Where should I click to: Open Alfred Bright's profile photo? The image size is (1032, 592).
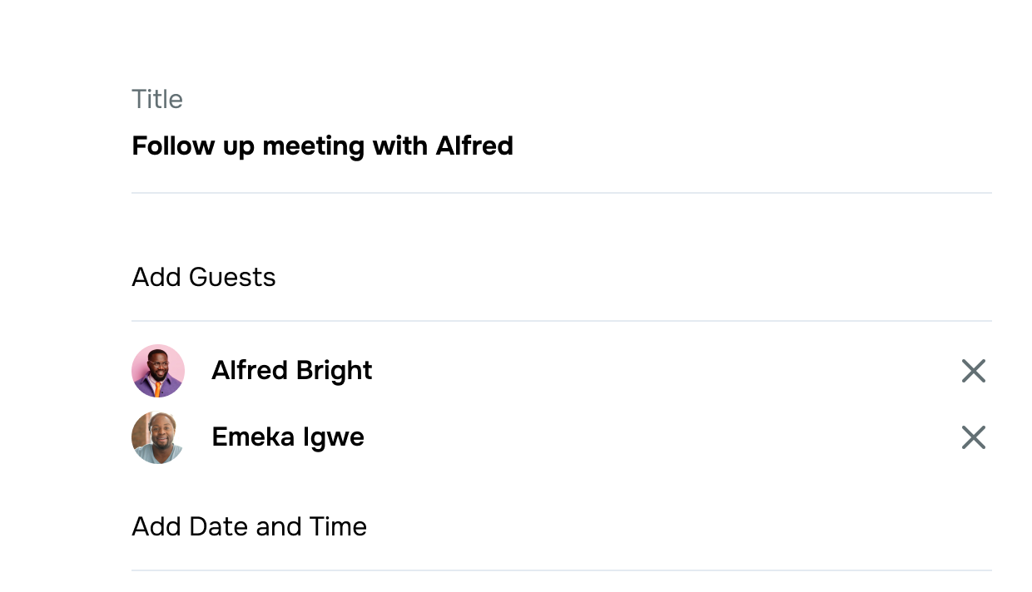(x=158, y=371)
